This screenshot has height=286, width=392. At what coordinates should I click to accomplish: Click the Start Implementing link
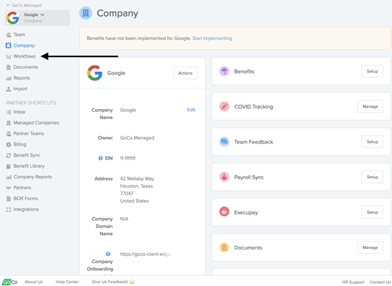click(x=212, y=38)
